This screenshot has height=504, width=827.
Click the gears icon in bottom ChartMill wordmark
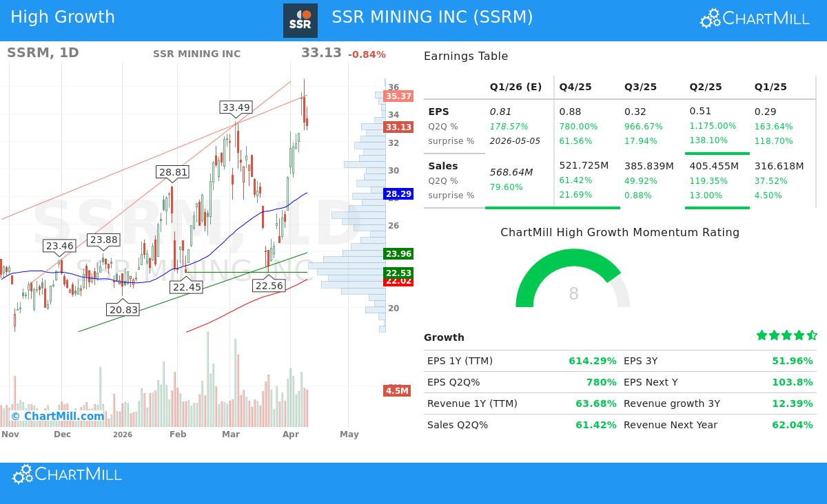[22, 474]
